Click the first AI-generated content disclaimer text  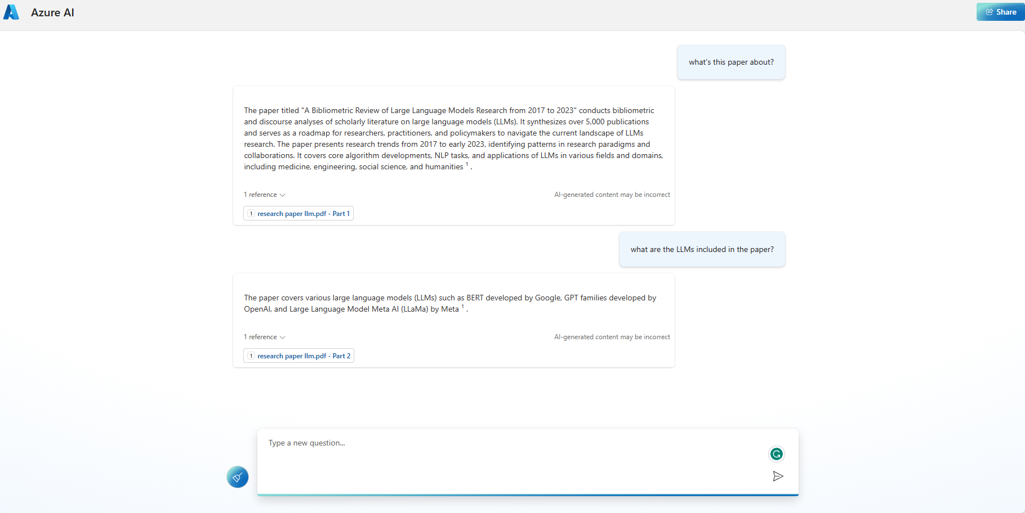click(x=612, y=195)
